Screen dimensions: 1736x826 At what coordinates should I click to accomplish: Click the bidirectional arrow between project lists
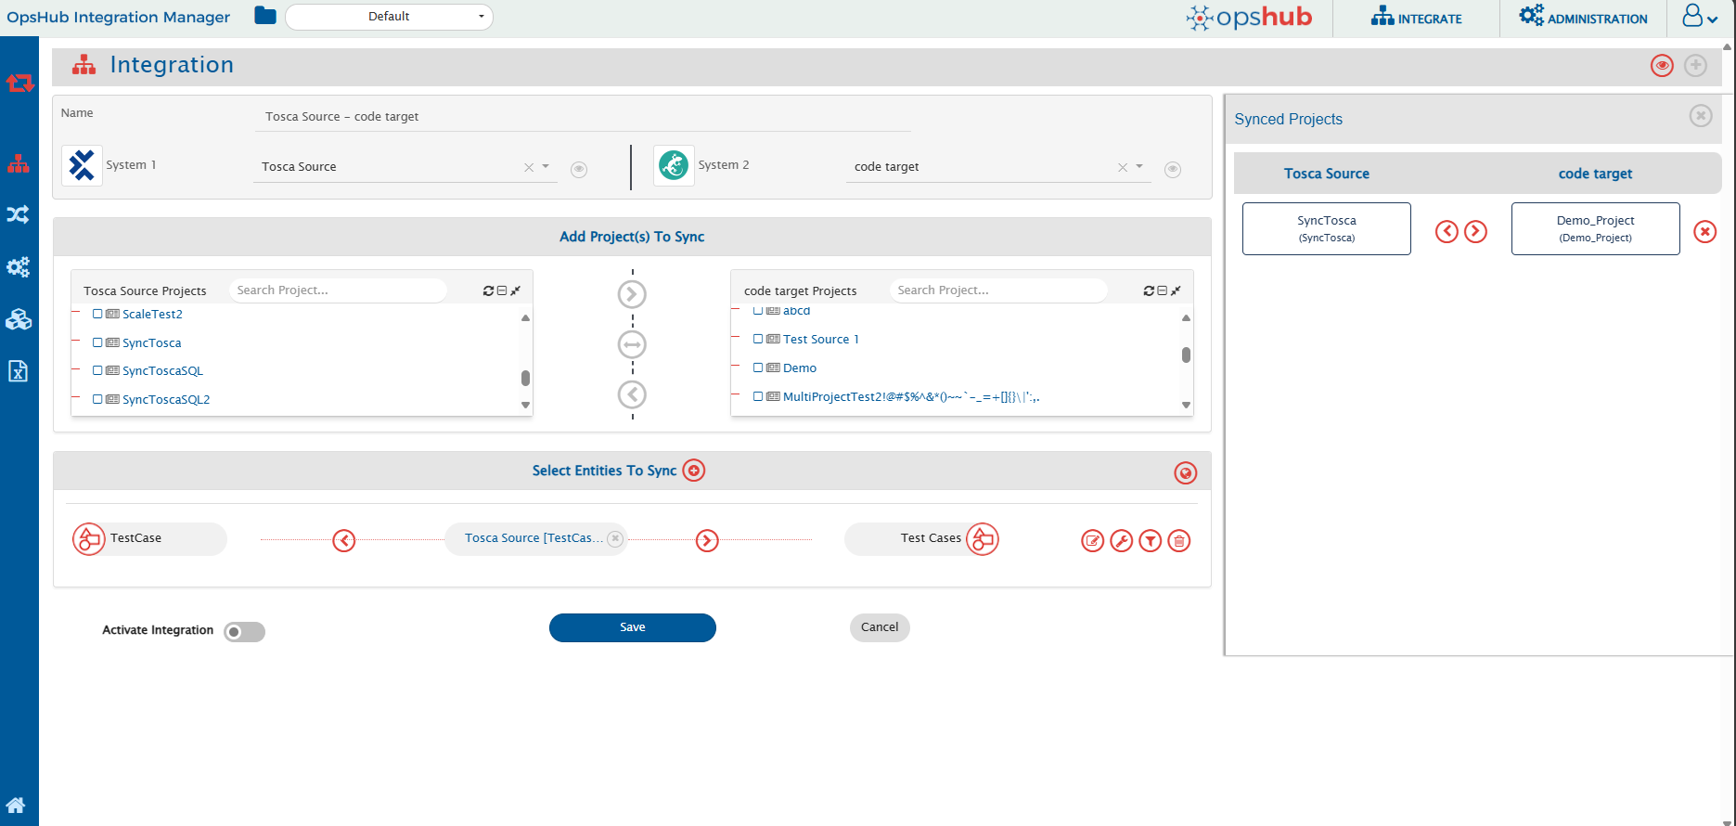click(632, 344)
